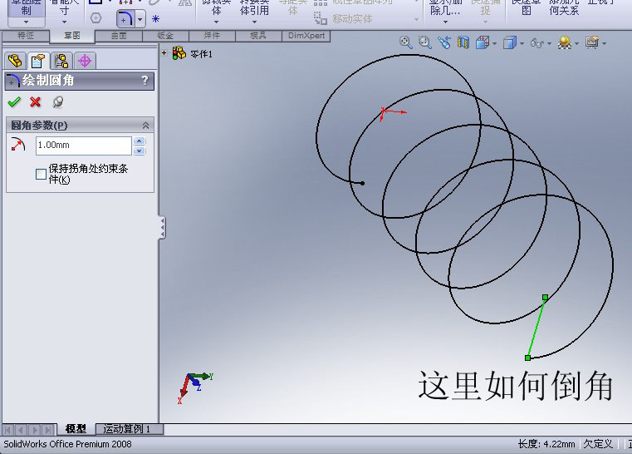The width and height of the screenshot is (632, 454).
Task: Open the fillet tool dropdown arrow
Action: 140,19
